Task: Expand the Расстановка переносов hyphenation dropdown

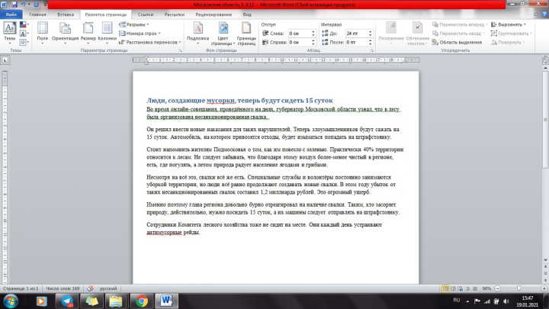Action: 150,42
